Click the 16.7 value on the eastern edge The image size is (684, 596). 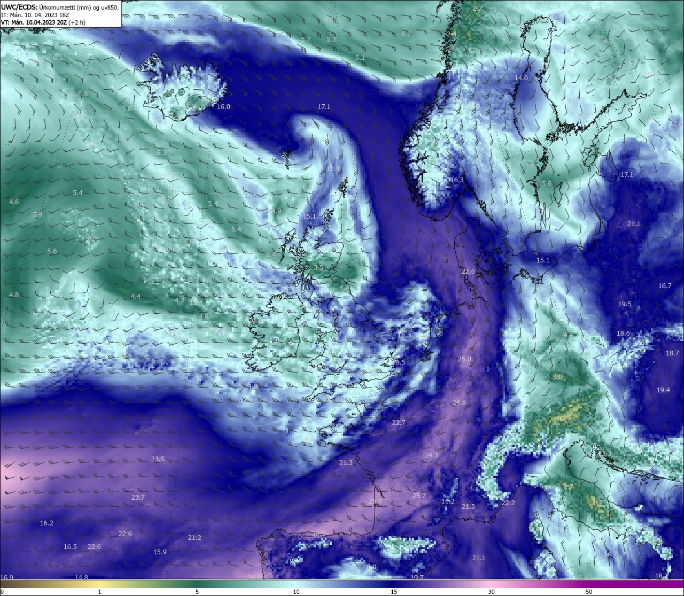point(665,286)
